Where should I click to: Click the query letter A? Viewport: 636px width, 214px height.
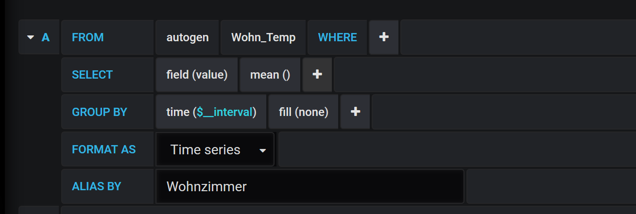click(46, 37)
